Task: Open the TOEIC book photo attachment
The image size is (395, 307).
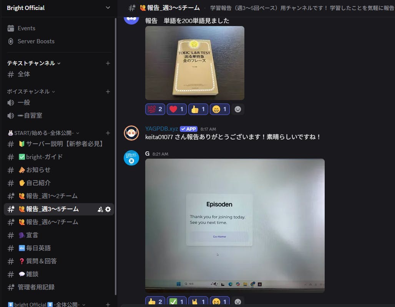Action: [195, 63]
